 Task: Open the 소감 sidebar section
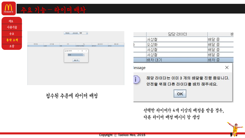coord(12,46)
